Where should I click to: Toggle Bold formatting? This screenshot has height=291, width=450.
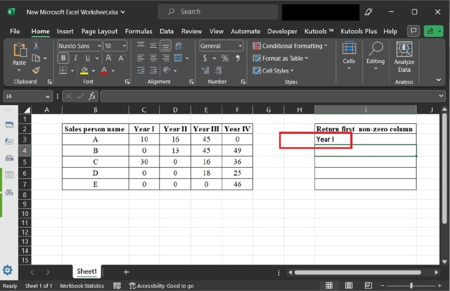pyautogui.click(x=63, y=58)
